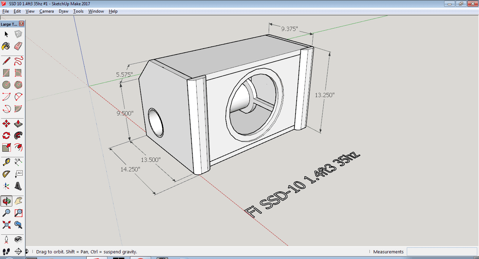Viewport: 479px width, 259px height.
Task: Choose the Rotated Rectangle tool
Action: (x=18, y=73)
